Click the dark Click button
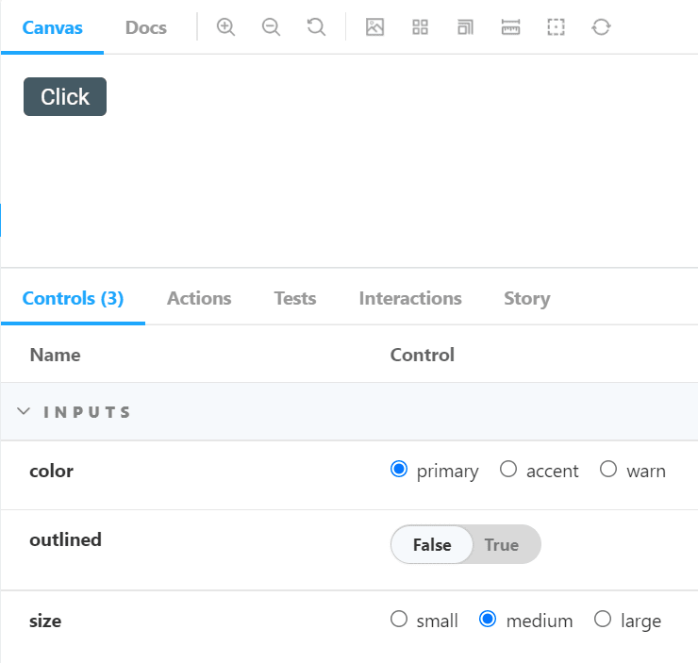The width and height of the screenshot is (698, 663). tap(65, 96)
